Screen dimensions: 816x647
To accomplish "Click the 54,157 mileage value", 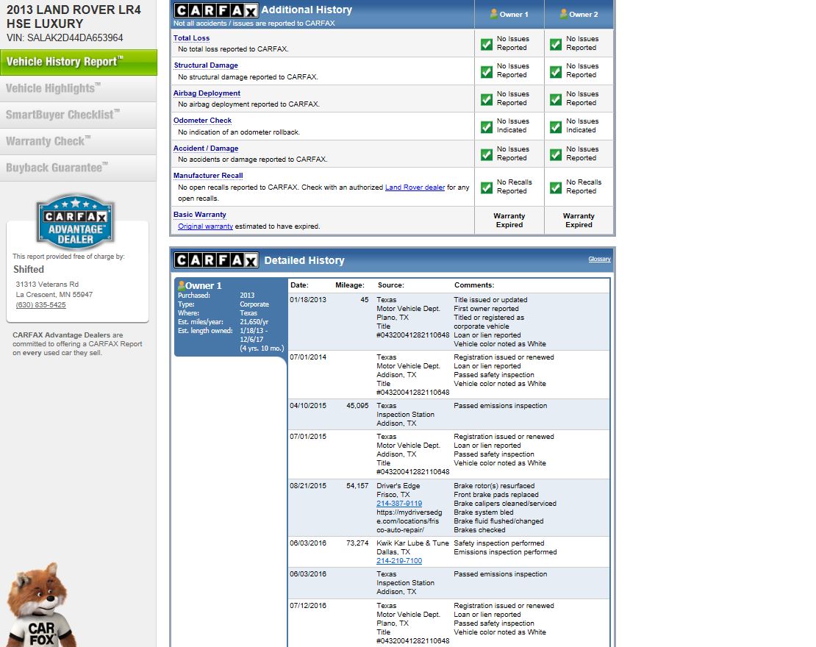I will [357, 486].
